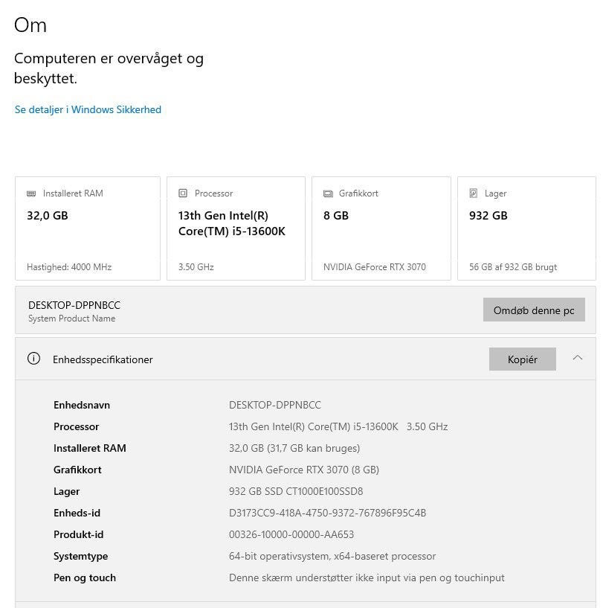Open Se detaljer i Windows Sikkerhed link

[x=88, y=109]
